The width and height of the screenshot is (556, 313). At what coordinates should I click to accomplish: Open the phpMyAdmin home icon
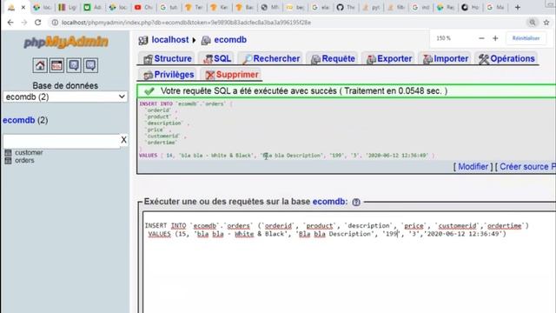pyautogui.click(x=40, y=66)
